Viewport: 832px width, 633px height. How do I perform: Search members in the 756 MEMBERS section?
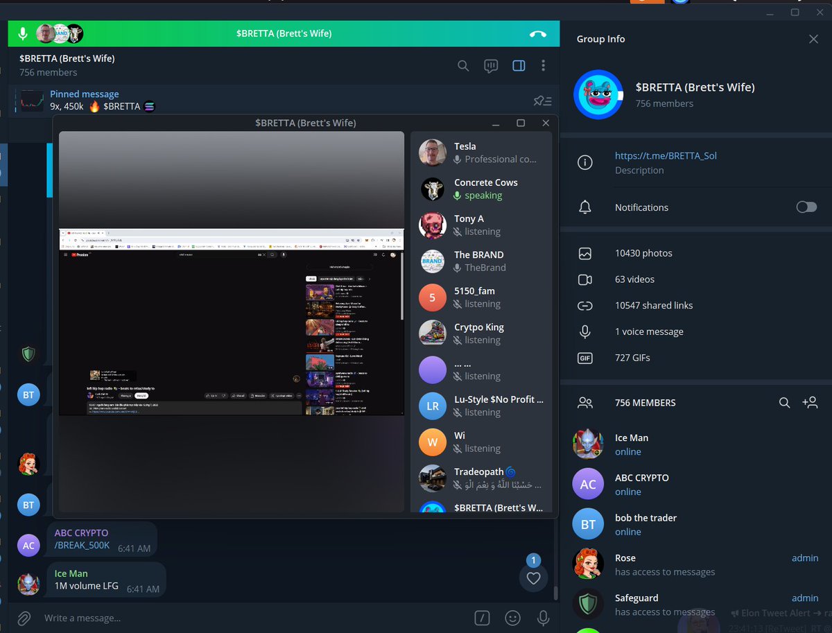pos(784,402)
